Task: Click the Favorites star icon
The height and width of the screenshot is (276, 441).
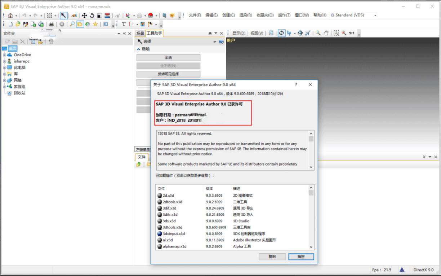Action: click(x=95, y=24)
